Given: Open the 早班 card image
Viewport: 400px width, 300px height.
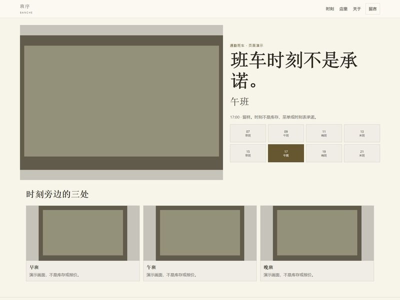Looking at the screenshot, I should click(83, 233).
